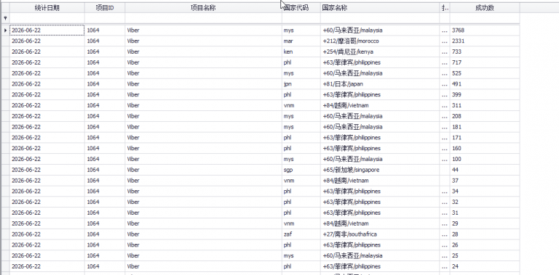Select the '+212/摩洛哥/morocco' country name cell
559x275 pixels.
click(x=380, y=41)
